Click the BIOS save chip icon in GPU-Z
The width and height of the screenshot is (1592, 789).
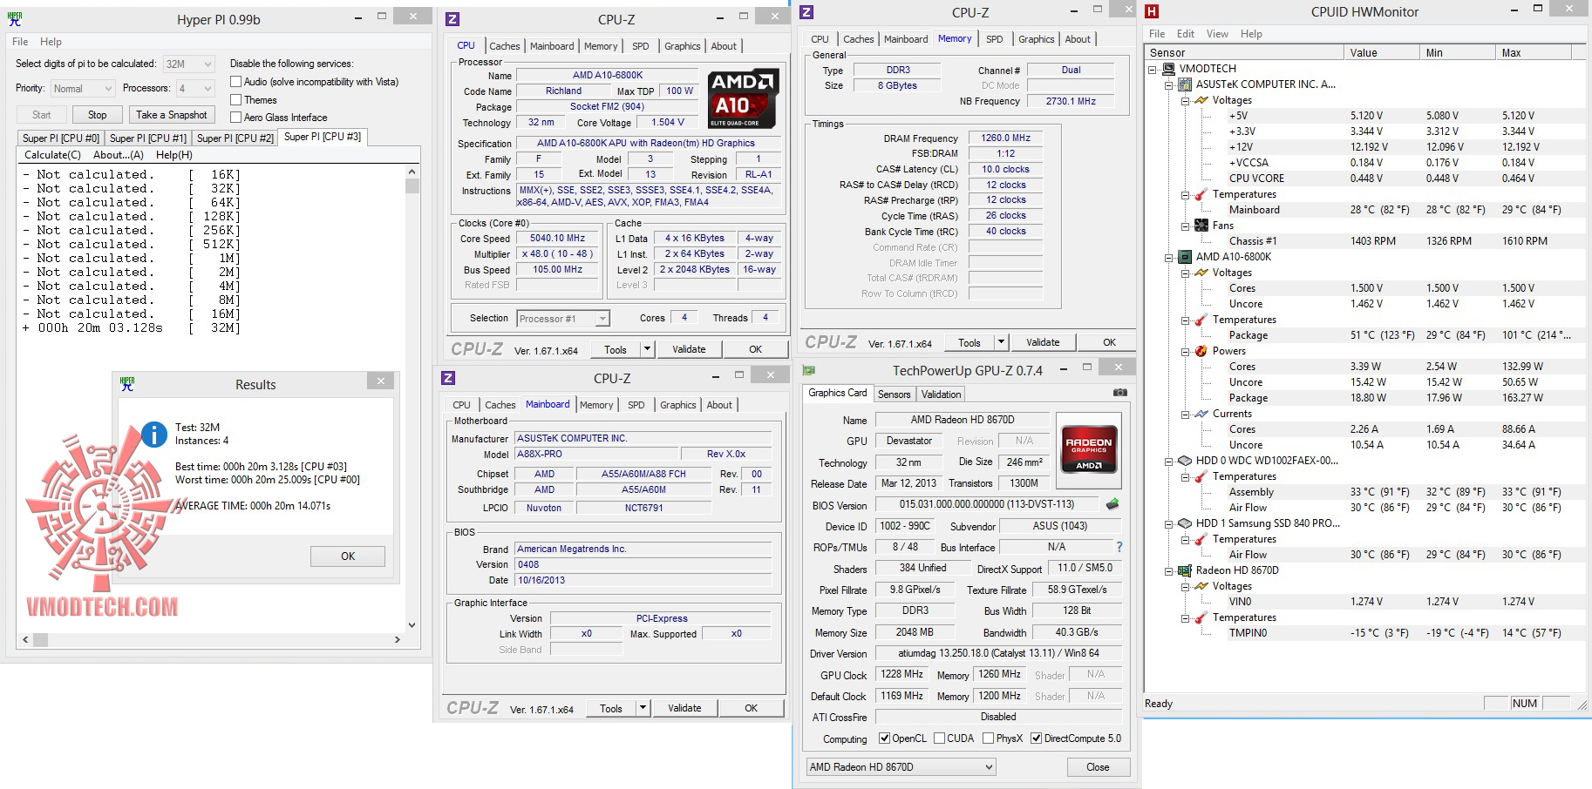1112,504
